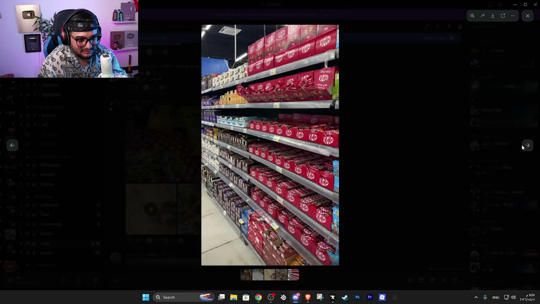
Task: Click the microphone icon in system tray
Action: click(485, 297)
